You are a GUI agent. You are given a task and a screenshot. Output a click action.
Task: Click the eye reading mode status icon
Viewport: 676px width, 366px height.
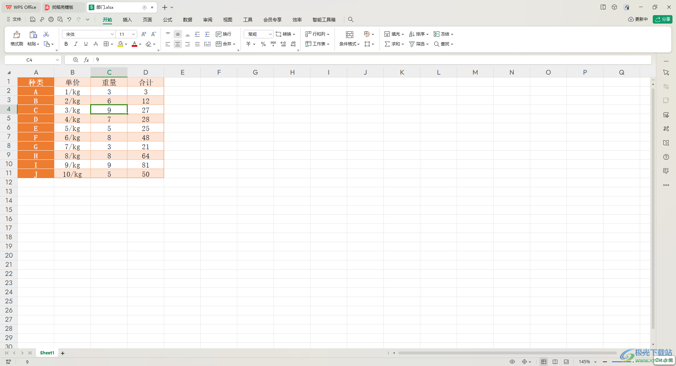[x=512, y=362]
